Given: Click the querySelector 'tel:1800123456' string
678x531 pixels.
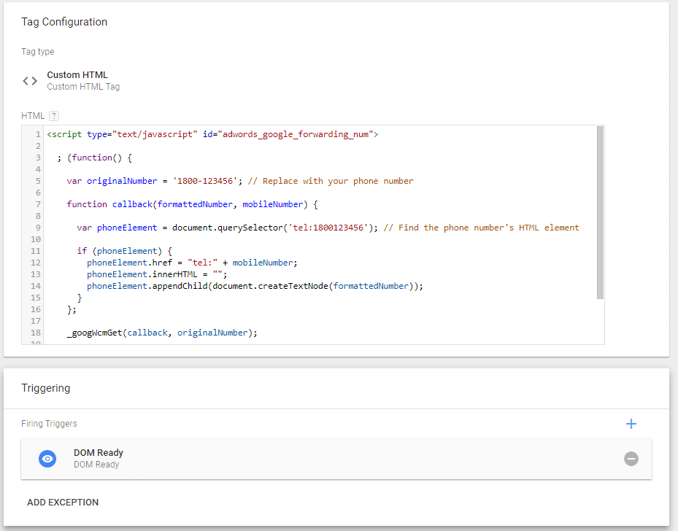Looking at the screenshot, I should 328,228.
